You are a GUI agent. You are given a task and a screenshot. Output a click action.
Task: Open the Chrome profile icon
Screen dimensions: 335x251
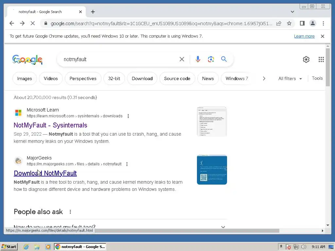point(312,23)
